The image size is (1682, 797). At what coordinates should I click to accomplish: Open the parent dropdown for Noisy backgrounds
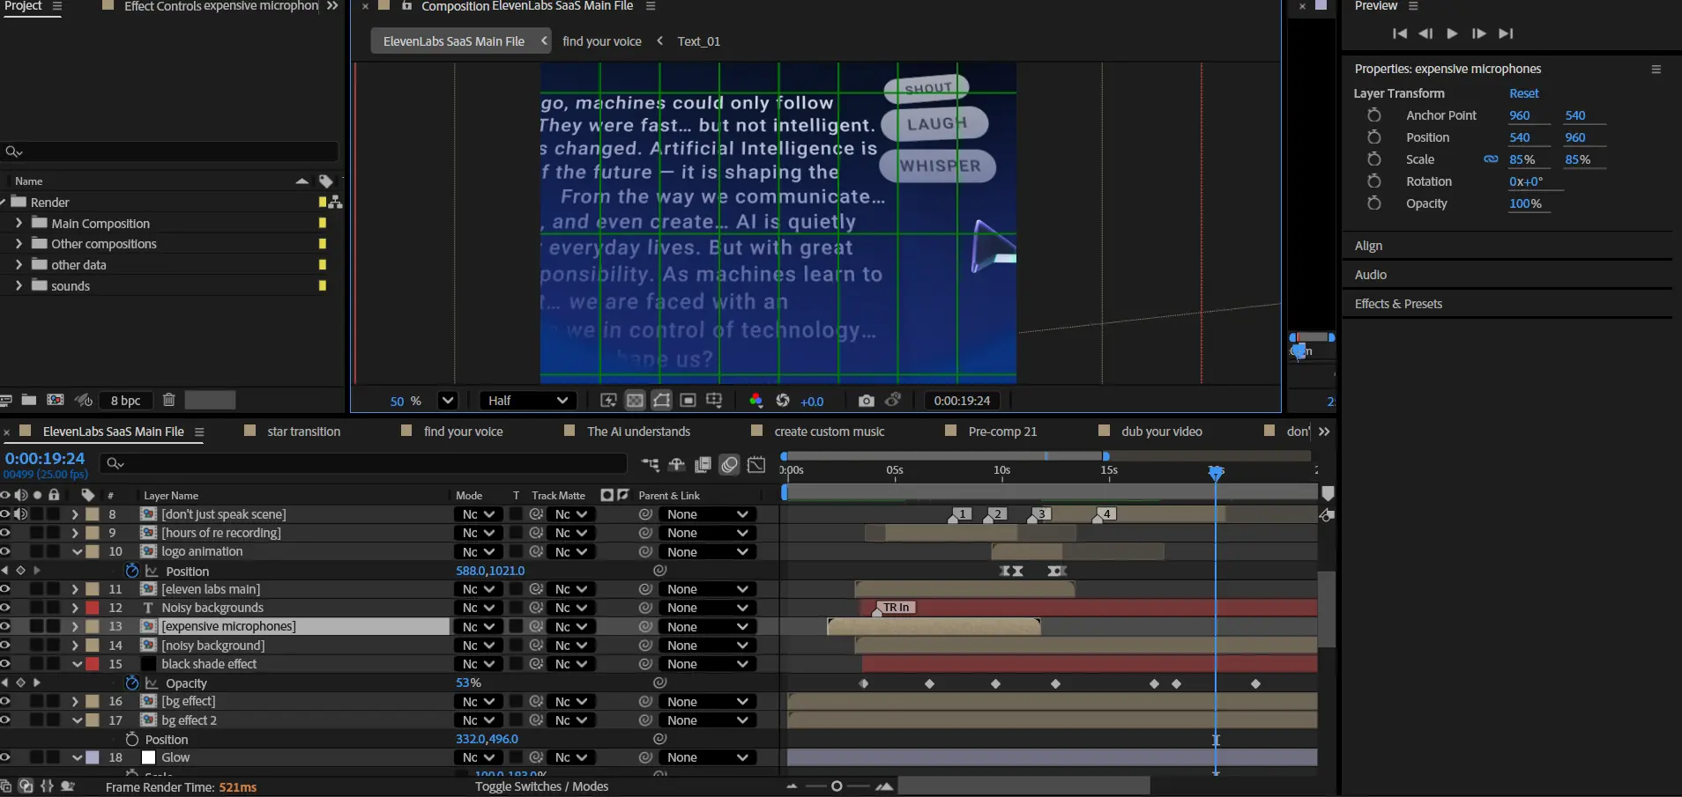[707, 608]
